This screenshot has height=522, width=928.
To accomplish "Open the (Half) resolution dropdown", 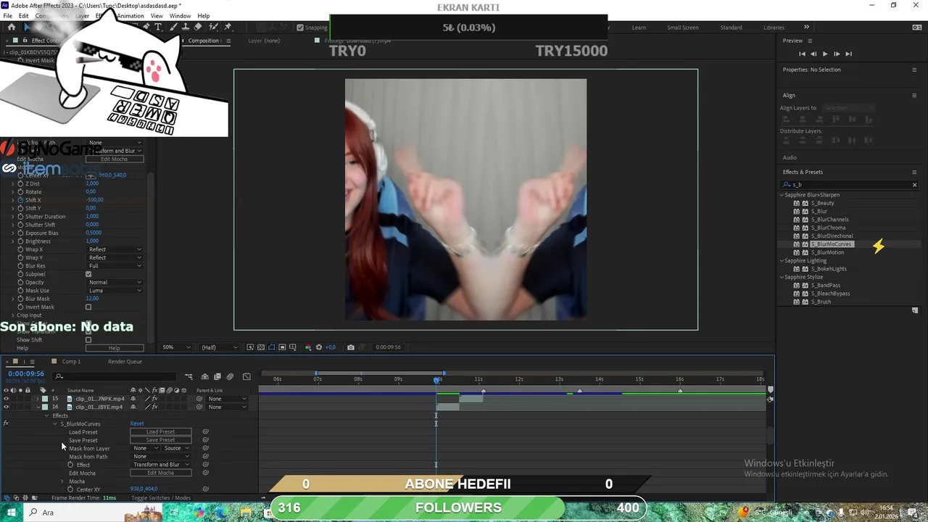I will pos(219,347).
